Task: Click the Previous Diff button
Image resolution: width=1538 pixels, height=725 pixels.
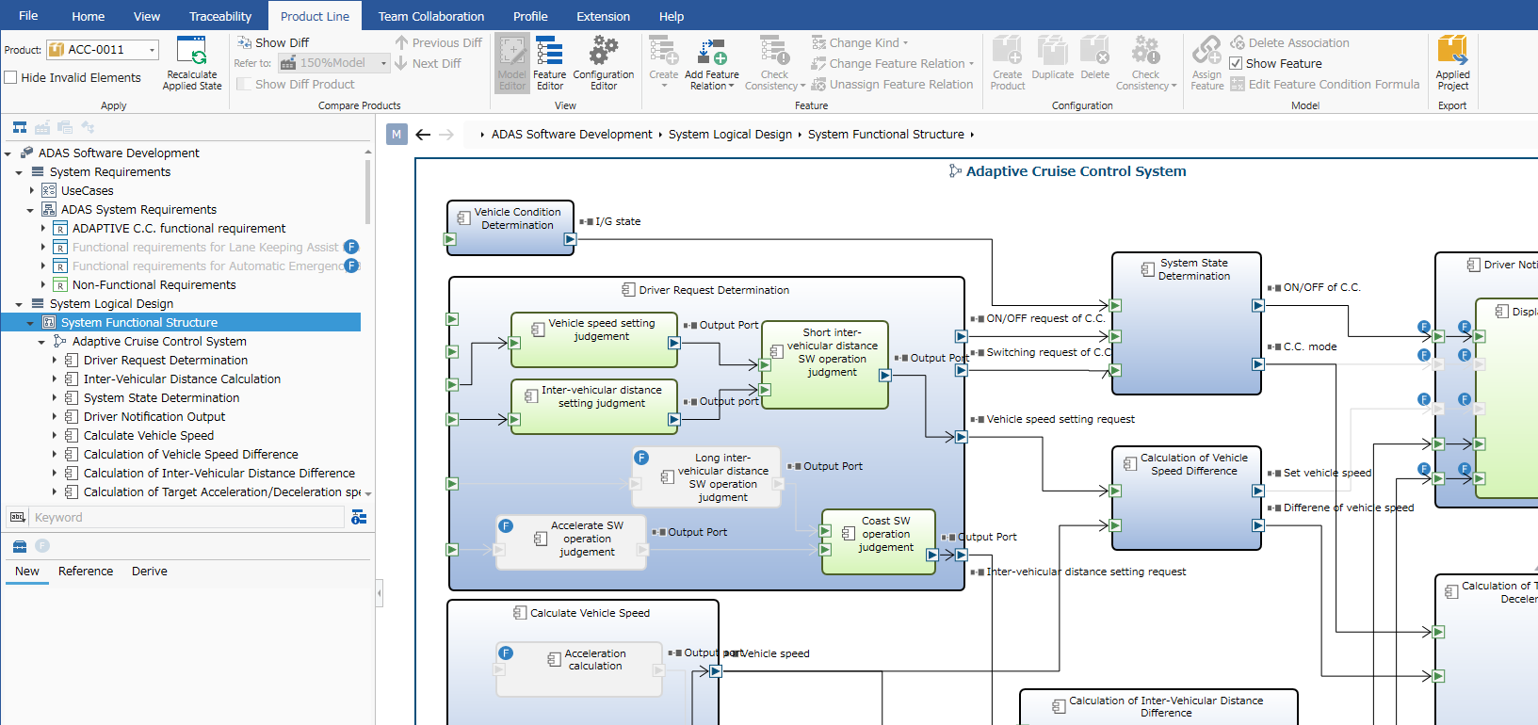Action: pyautogui.click(x=438, y=42)
